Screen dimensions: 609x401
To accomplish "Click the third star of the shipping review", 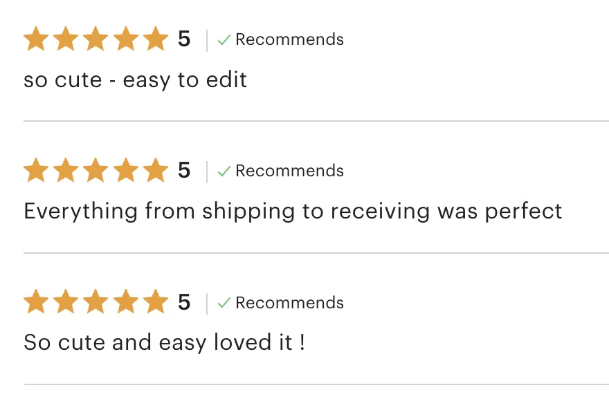I will pos(96,170).
